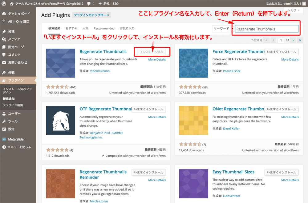
Task: Open More Details for Force Regenerate Thumbnails
Action: 290,59
